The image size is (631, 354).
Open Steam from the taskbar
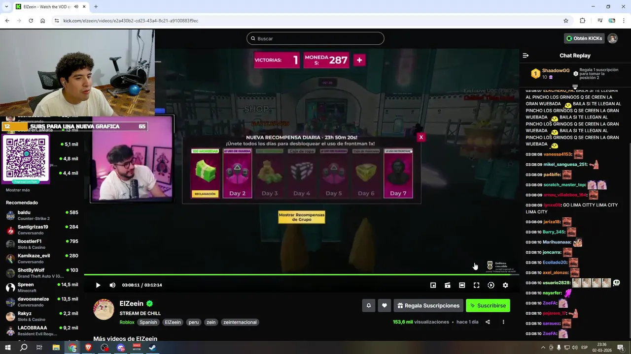pyautogui.click(x=152, y=348)
